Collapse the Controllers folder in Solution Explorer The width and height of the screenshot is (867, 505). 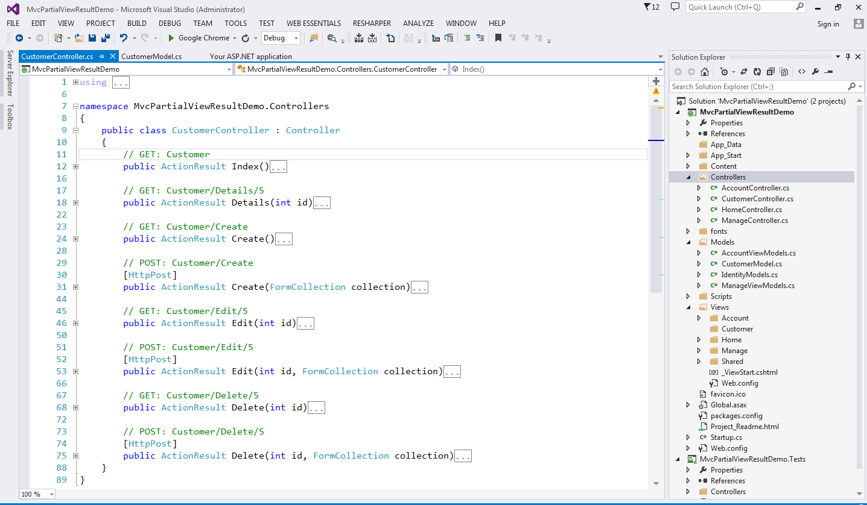tap(688, 177)
